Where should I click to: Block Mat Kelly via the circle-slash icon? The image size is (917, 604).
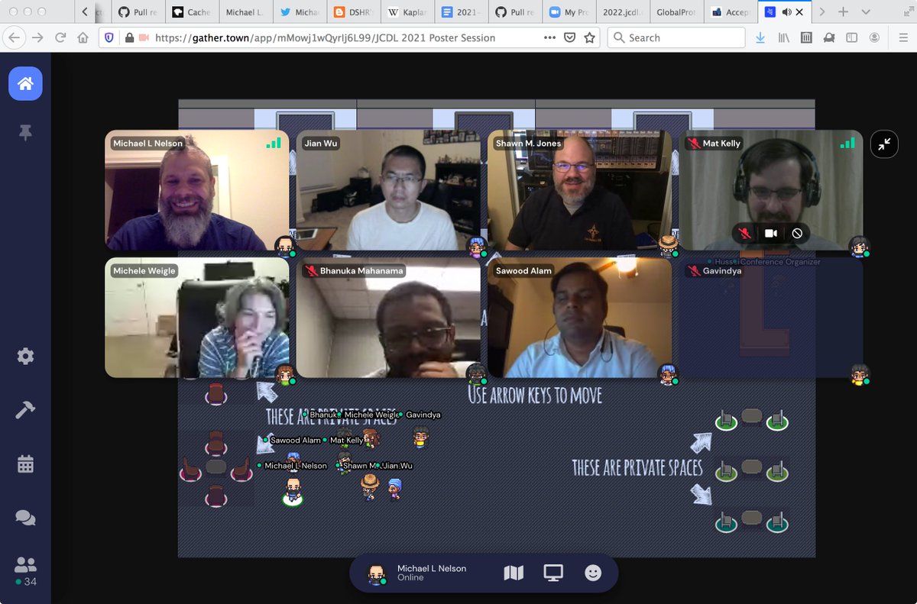(797, 234)
